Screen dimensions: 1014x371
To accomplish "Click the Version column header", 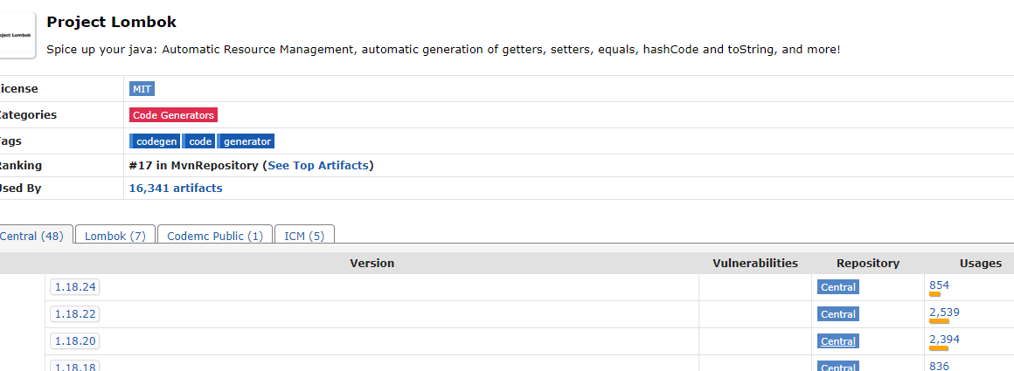I will pyautogui.click(x=372, y=263).
